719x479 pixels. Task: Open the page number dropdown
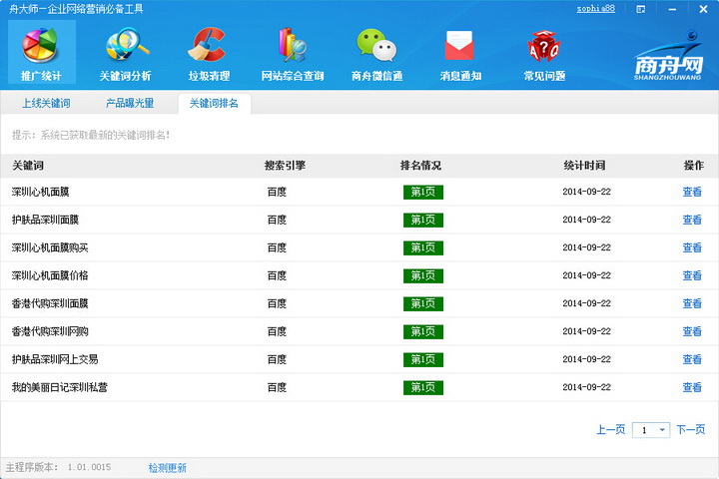pyautogui.click(x=651, y=430)
